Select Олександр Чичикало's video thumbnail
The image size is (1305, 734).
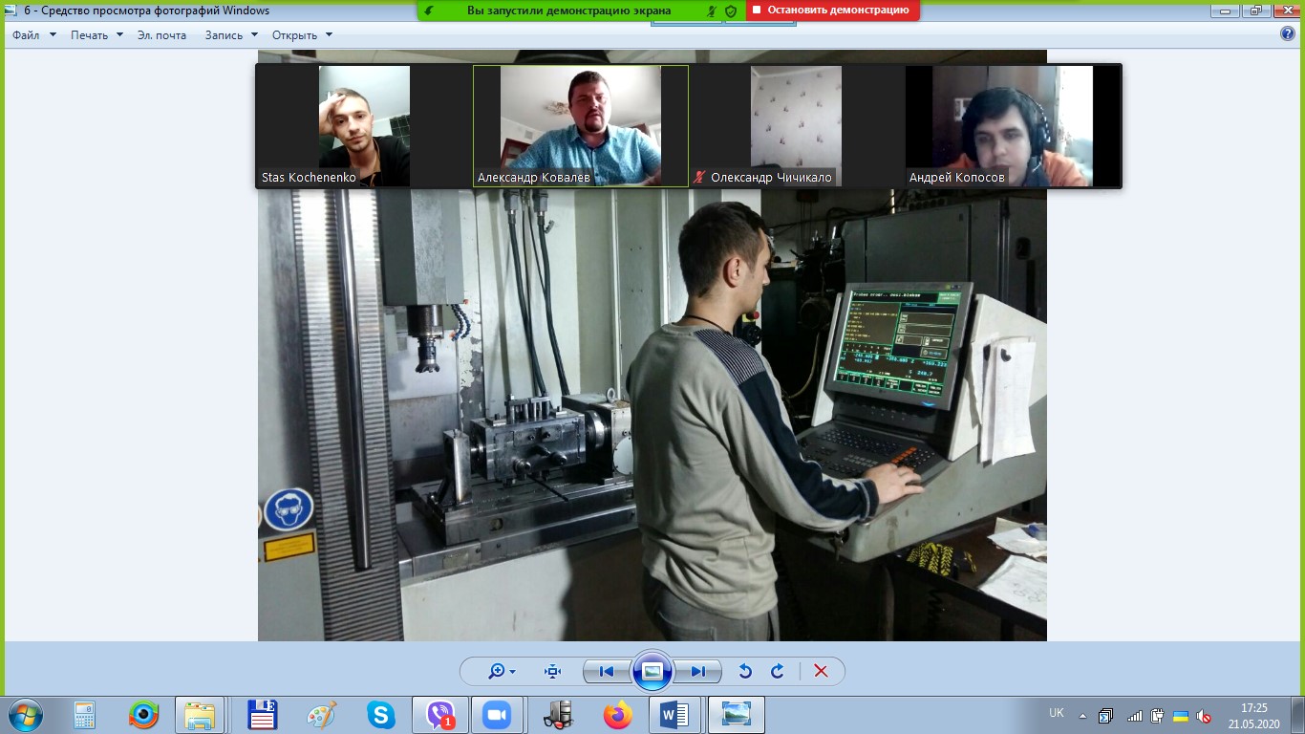(x=796, y=126)
